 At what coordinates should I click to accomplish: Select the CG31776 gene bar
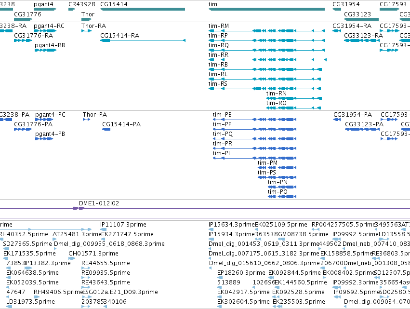(23, 19)
